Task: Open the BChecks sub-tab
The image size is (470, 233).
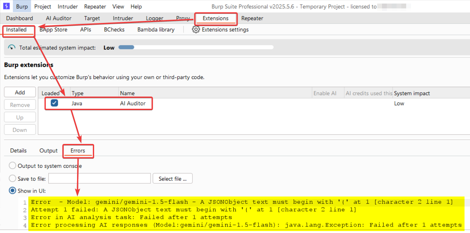Action: pos(114,30)
